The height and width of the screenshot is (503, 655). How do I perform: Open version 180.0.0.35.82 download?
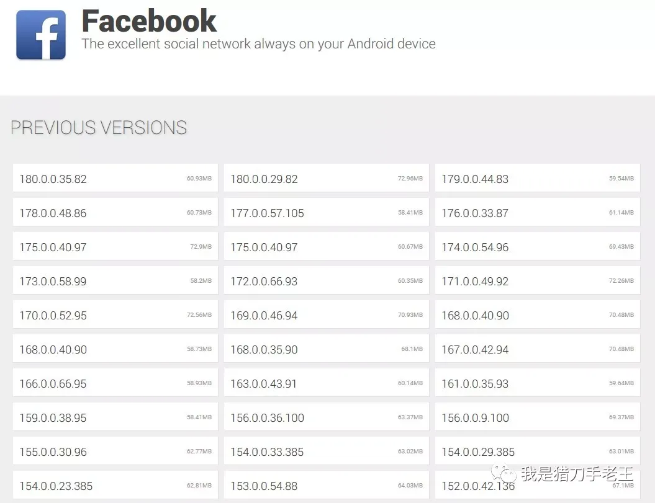[x=115, y=178]
